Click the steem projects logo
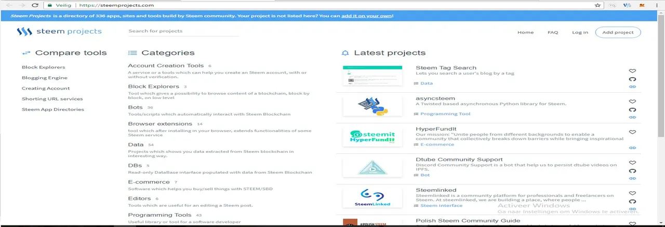 pyautogui.click(x=59, y=32)
